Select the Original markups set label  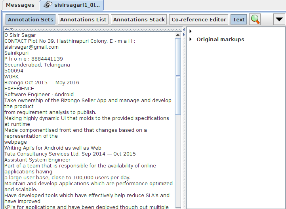220,39
